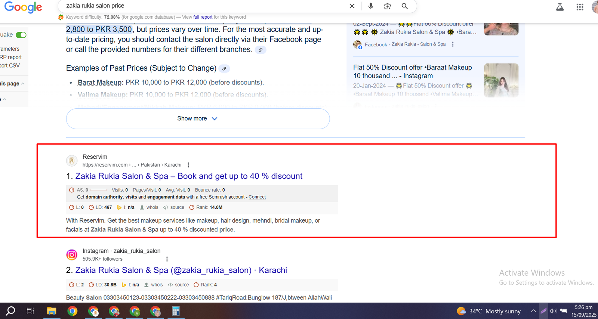Clear the search box text
Screen dimensions: 598x319
352,6
